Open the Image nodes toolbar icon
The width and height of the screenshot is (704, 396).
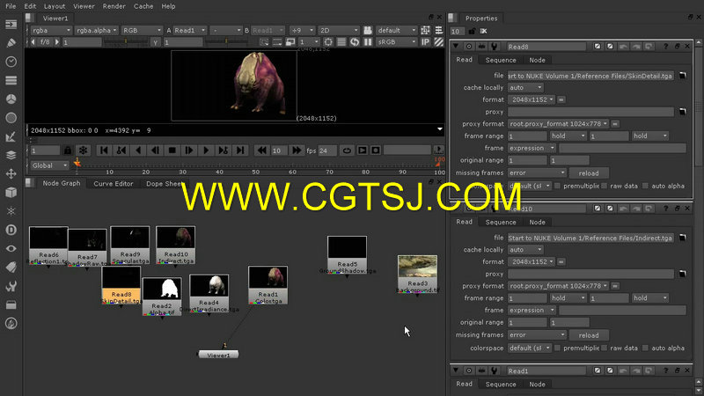[x=11, y=25]
